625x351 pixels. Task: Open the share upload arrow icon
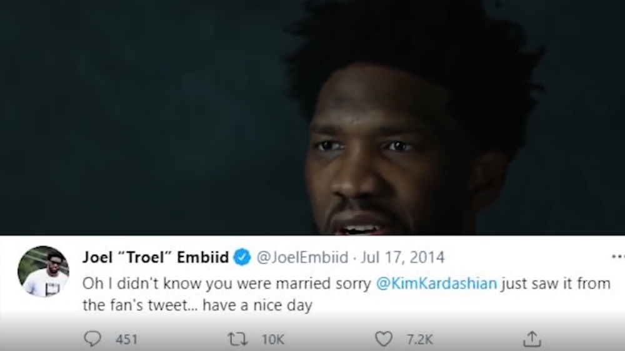[x=532, y=338]
